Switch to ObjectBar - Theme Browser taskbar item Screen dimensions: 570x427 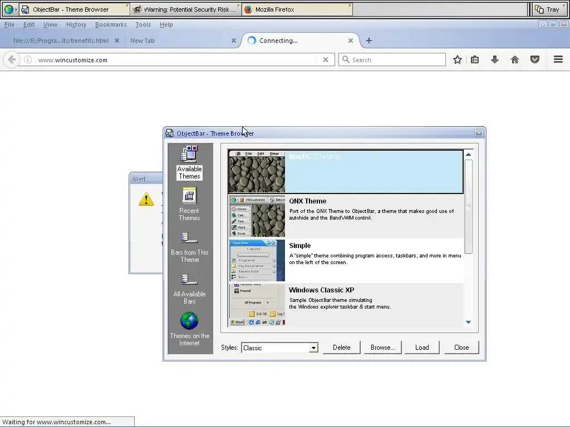75,9
